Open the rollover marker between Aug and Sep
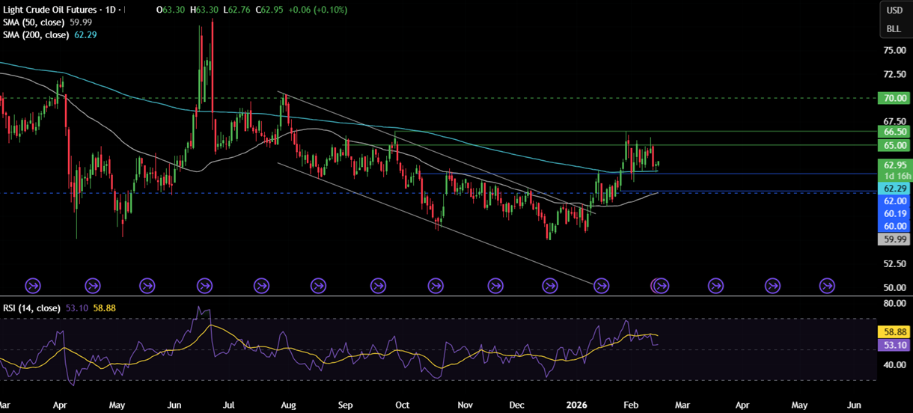This screenshot has height=413, width=913. click(318, 285)
